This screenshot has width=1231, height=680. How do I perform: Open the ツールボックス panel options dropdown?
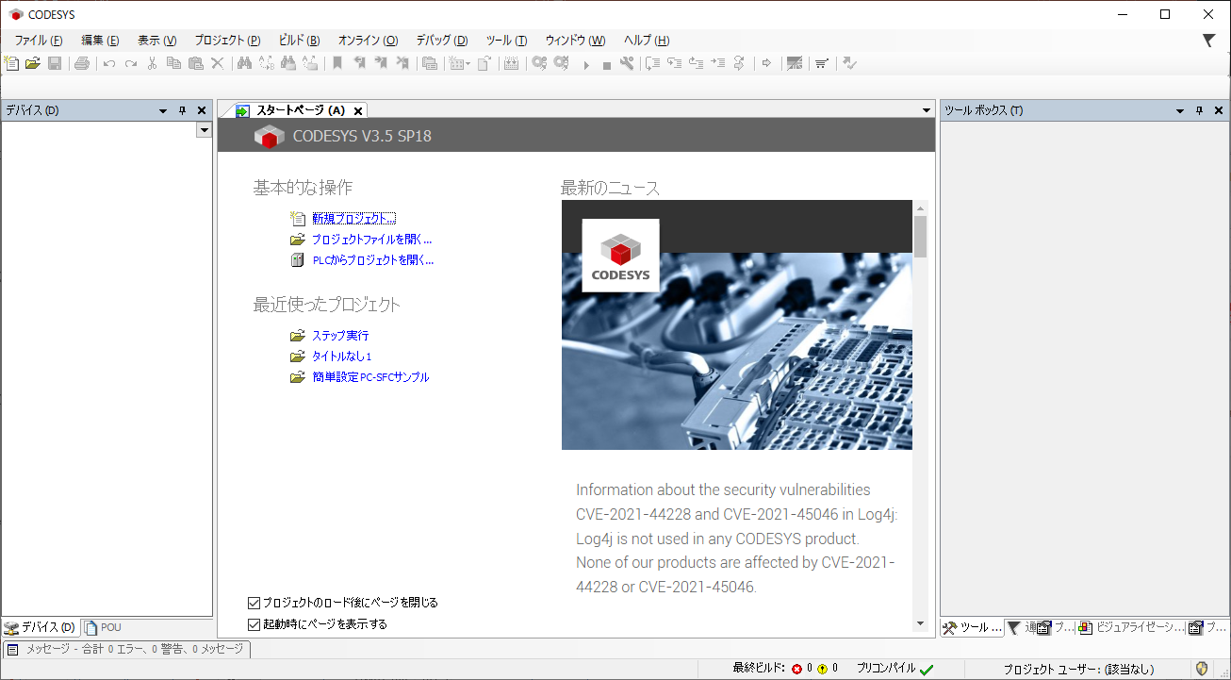pyautogui.click(x=1178, y=109)
